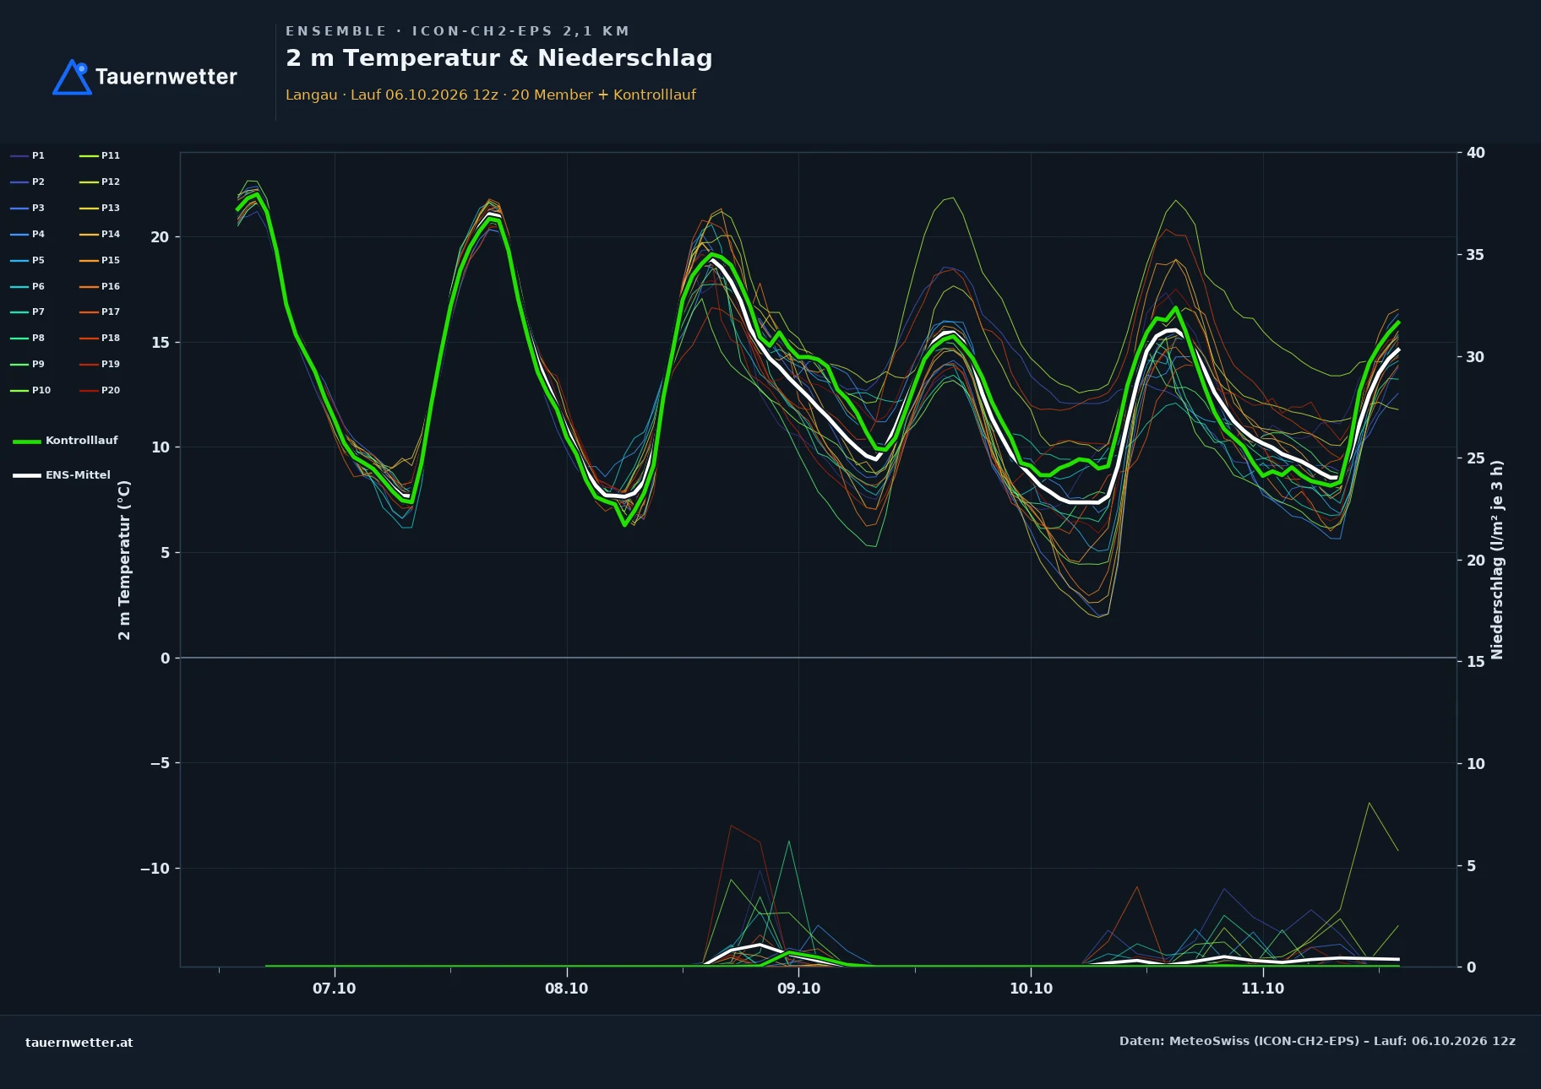
Task: Click the 09.10 date label
Action: coord(799,989)
